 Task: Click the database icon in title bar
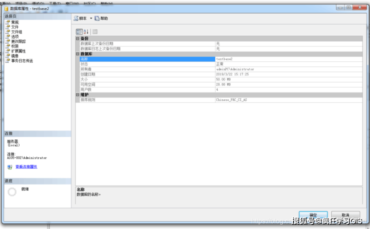coord(6,9)
